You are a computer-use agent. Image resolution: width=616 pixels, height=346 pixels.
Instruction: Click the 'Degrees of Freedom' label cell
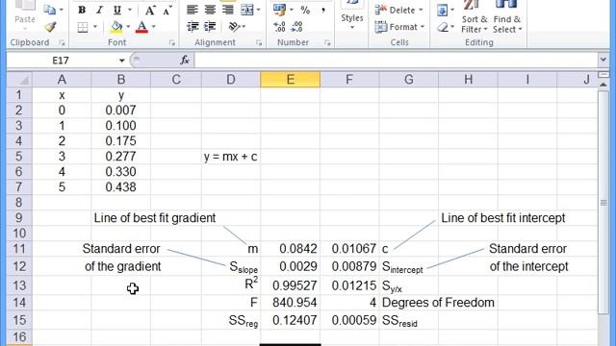point(438,303)
